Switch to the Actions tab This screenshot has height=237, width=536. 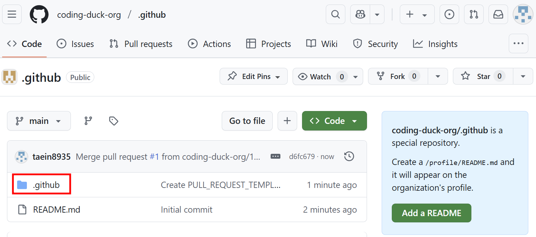[x=209, y=44]
